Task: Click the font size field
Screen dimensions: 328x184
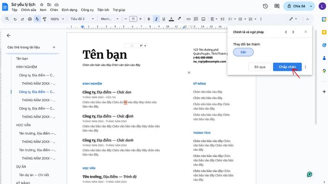Action: 133,19
